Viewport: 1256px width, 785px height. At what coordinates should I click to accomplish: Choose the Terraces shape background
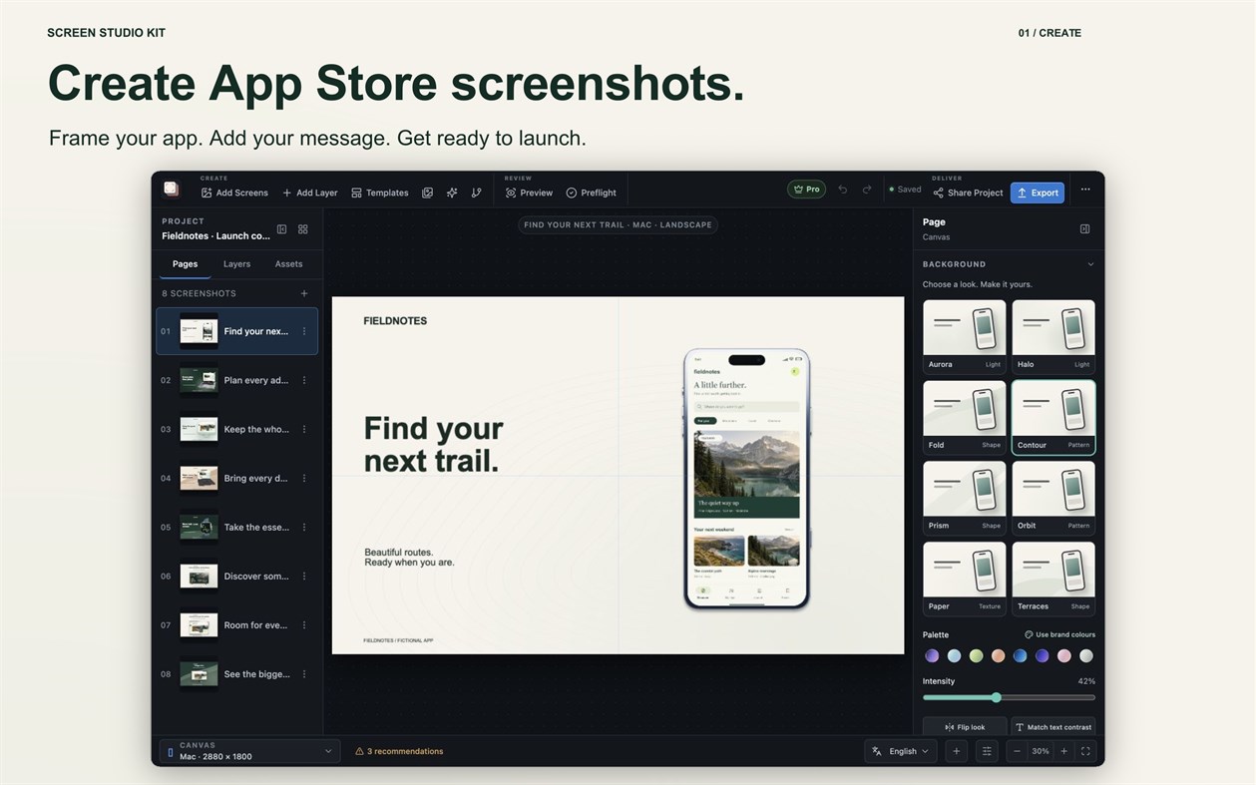coord(1053,579)
